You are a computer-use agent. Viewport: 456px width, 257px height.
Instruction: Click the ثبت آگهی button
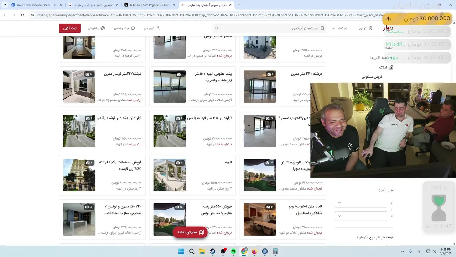(70, 28)
